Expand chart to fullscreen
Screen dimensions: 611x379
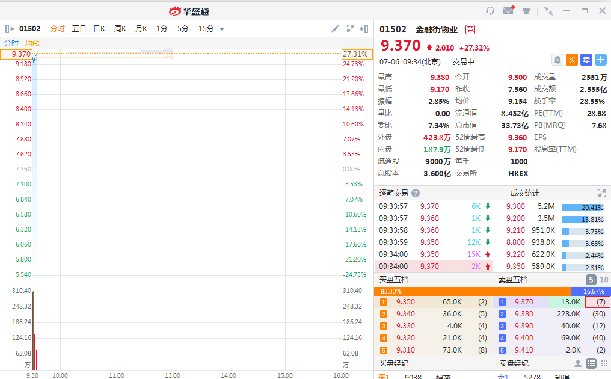pyautogui.click(x=350, y=29)
